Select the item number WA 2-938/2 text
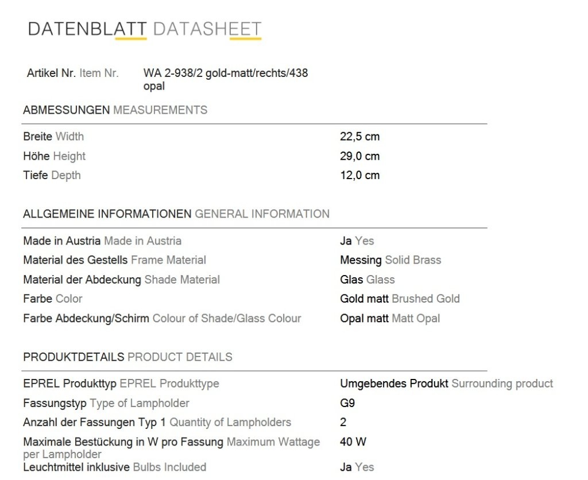The image size is (588, 480). tap(225, 79)
